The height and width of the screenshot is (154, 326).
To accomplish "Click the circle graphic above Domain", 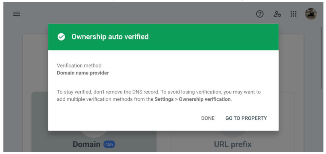I will 94,134.
